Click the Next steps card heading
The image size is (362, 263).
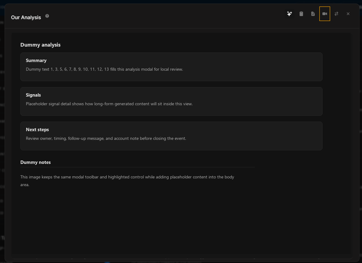click(x=37, y=130)
